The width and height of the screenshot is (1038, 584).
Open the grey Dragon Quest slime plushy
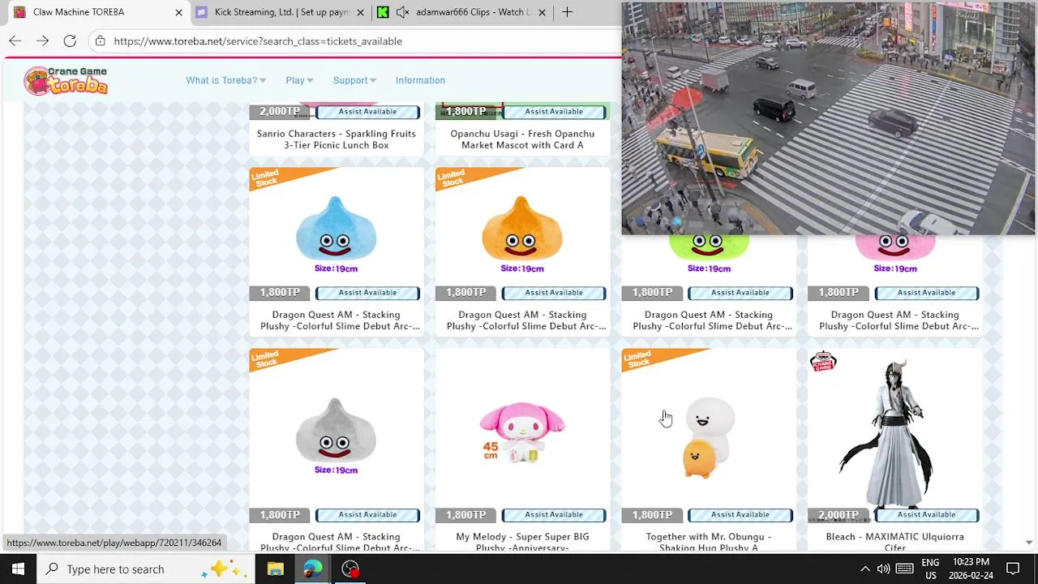point(336,430)
